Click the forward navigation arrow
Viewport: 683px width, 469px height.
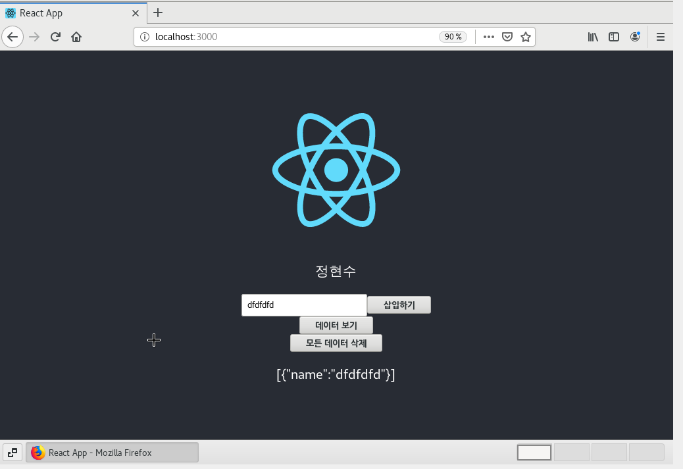34,37
